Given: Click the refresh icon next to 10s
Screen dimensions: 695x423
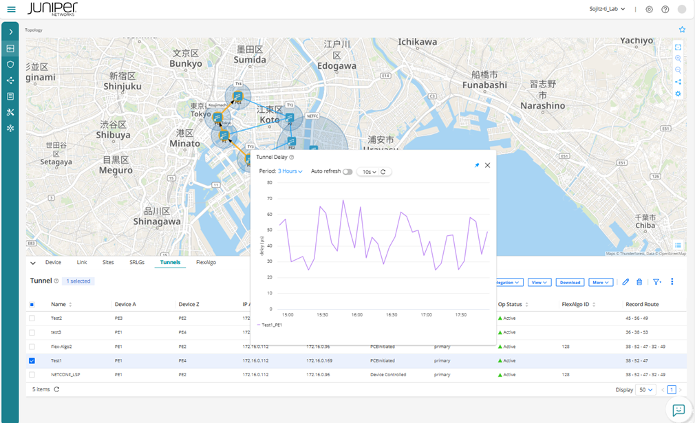Looking at the screenshot, I should [383, 172].
